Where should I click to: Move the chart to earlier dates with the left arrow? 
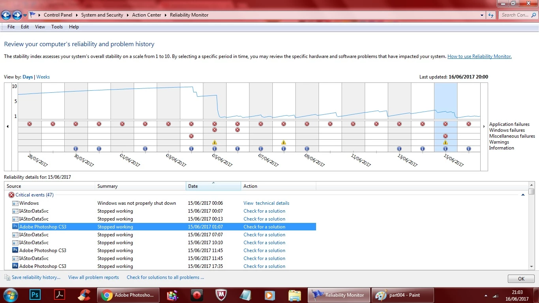coord(7,126)
